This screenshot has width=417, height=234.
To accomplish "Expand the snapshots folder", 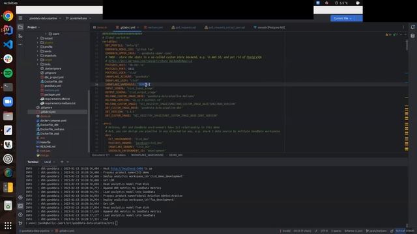I will coord(38,55).
